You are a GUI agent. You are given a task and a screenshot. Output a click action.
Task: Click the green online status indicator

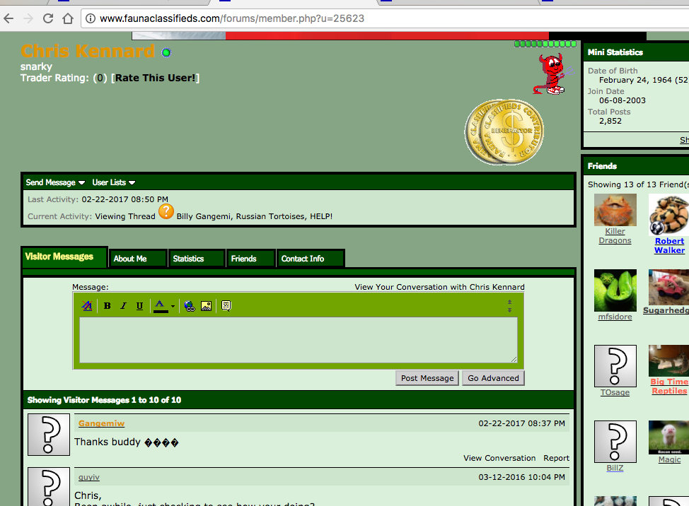tap(166, 53)
